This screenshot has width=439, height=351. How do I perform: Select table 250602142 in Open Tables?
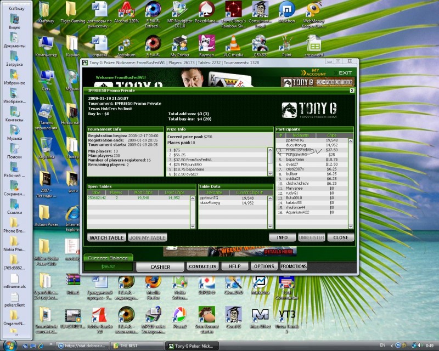pos(97,198)
